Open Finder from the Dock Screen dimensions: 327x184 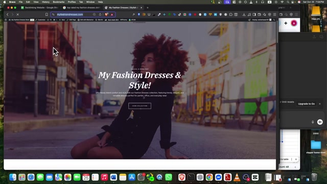tap(13, 177)
